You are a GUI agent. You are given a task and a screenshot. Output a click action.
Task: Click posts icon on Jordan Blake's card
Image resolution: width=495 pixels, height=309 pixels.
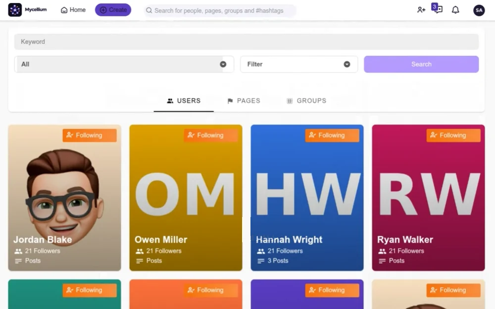[x=18, y=261]
